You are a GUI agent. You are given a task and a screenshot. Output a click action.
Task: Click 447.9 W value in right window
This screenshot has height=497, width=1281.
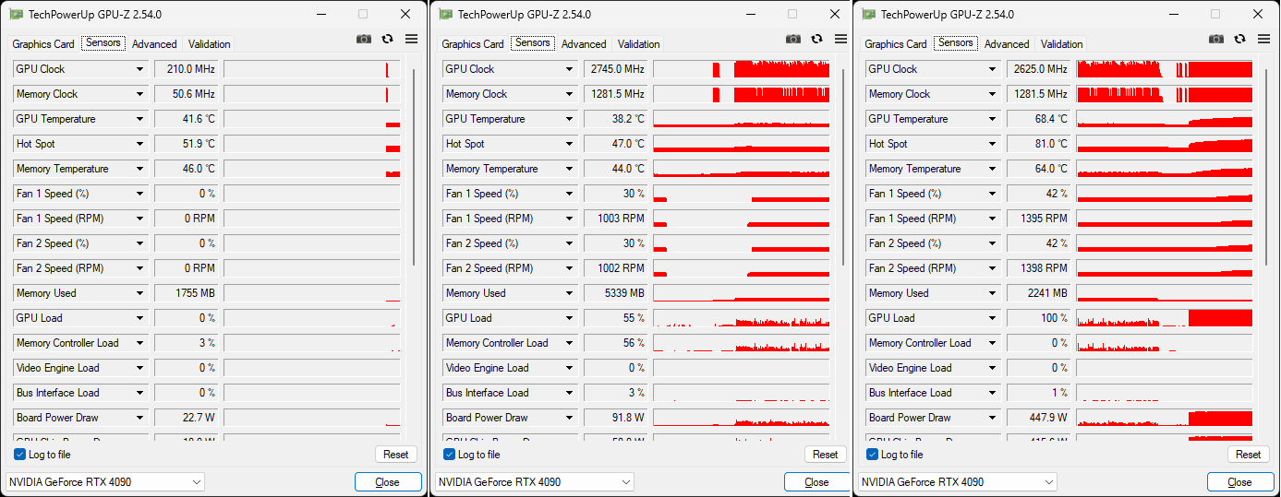click(x=1039, y=418)
